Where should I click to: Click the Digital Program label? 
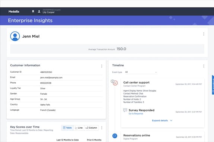click(131, 139)
